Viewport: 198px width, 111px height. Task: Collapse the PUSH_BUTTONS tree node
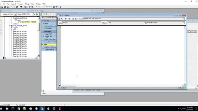pyautogui.click(x=13, y=18)
